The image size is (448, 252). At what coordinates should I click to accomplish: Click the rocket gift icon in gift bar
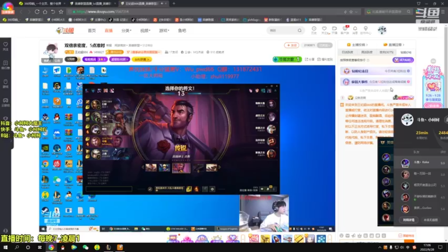click(277, 239)
